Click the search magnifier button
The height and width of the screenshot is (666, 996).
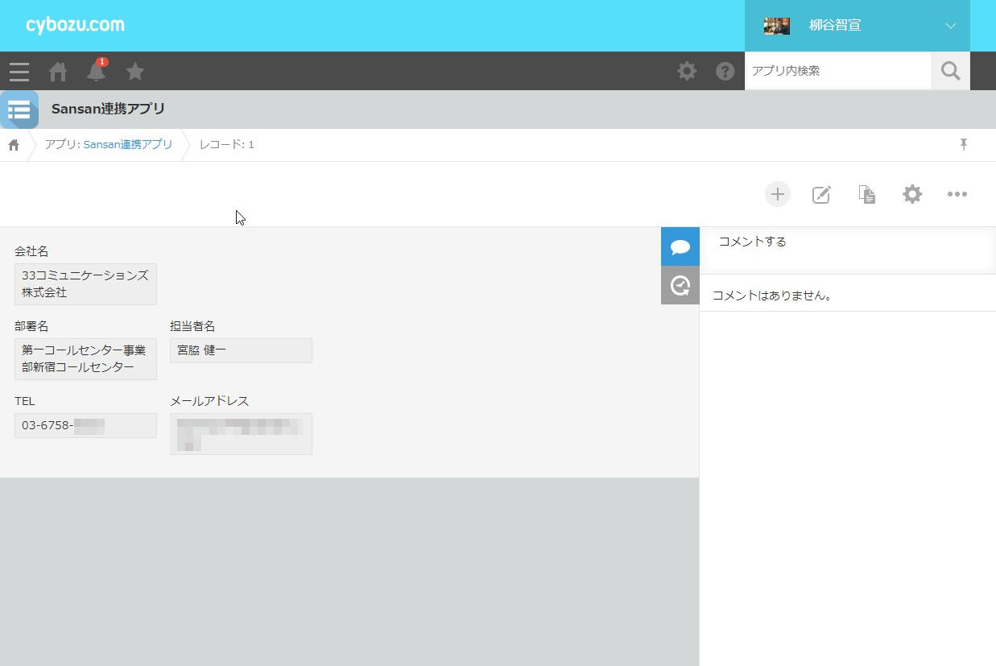coord(951,71)
